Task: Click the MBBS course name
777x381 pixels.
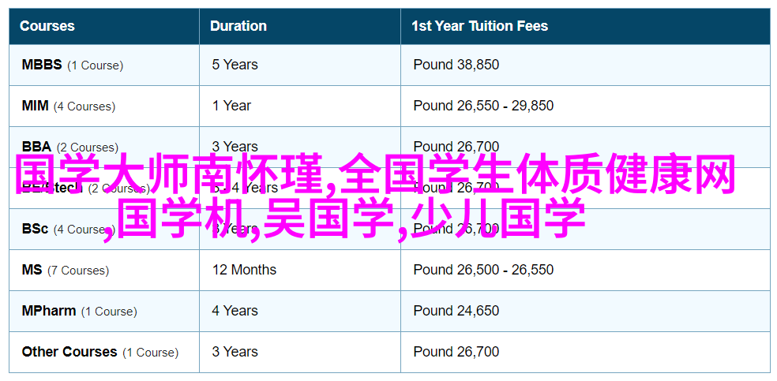Action: (41, 65)
